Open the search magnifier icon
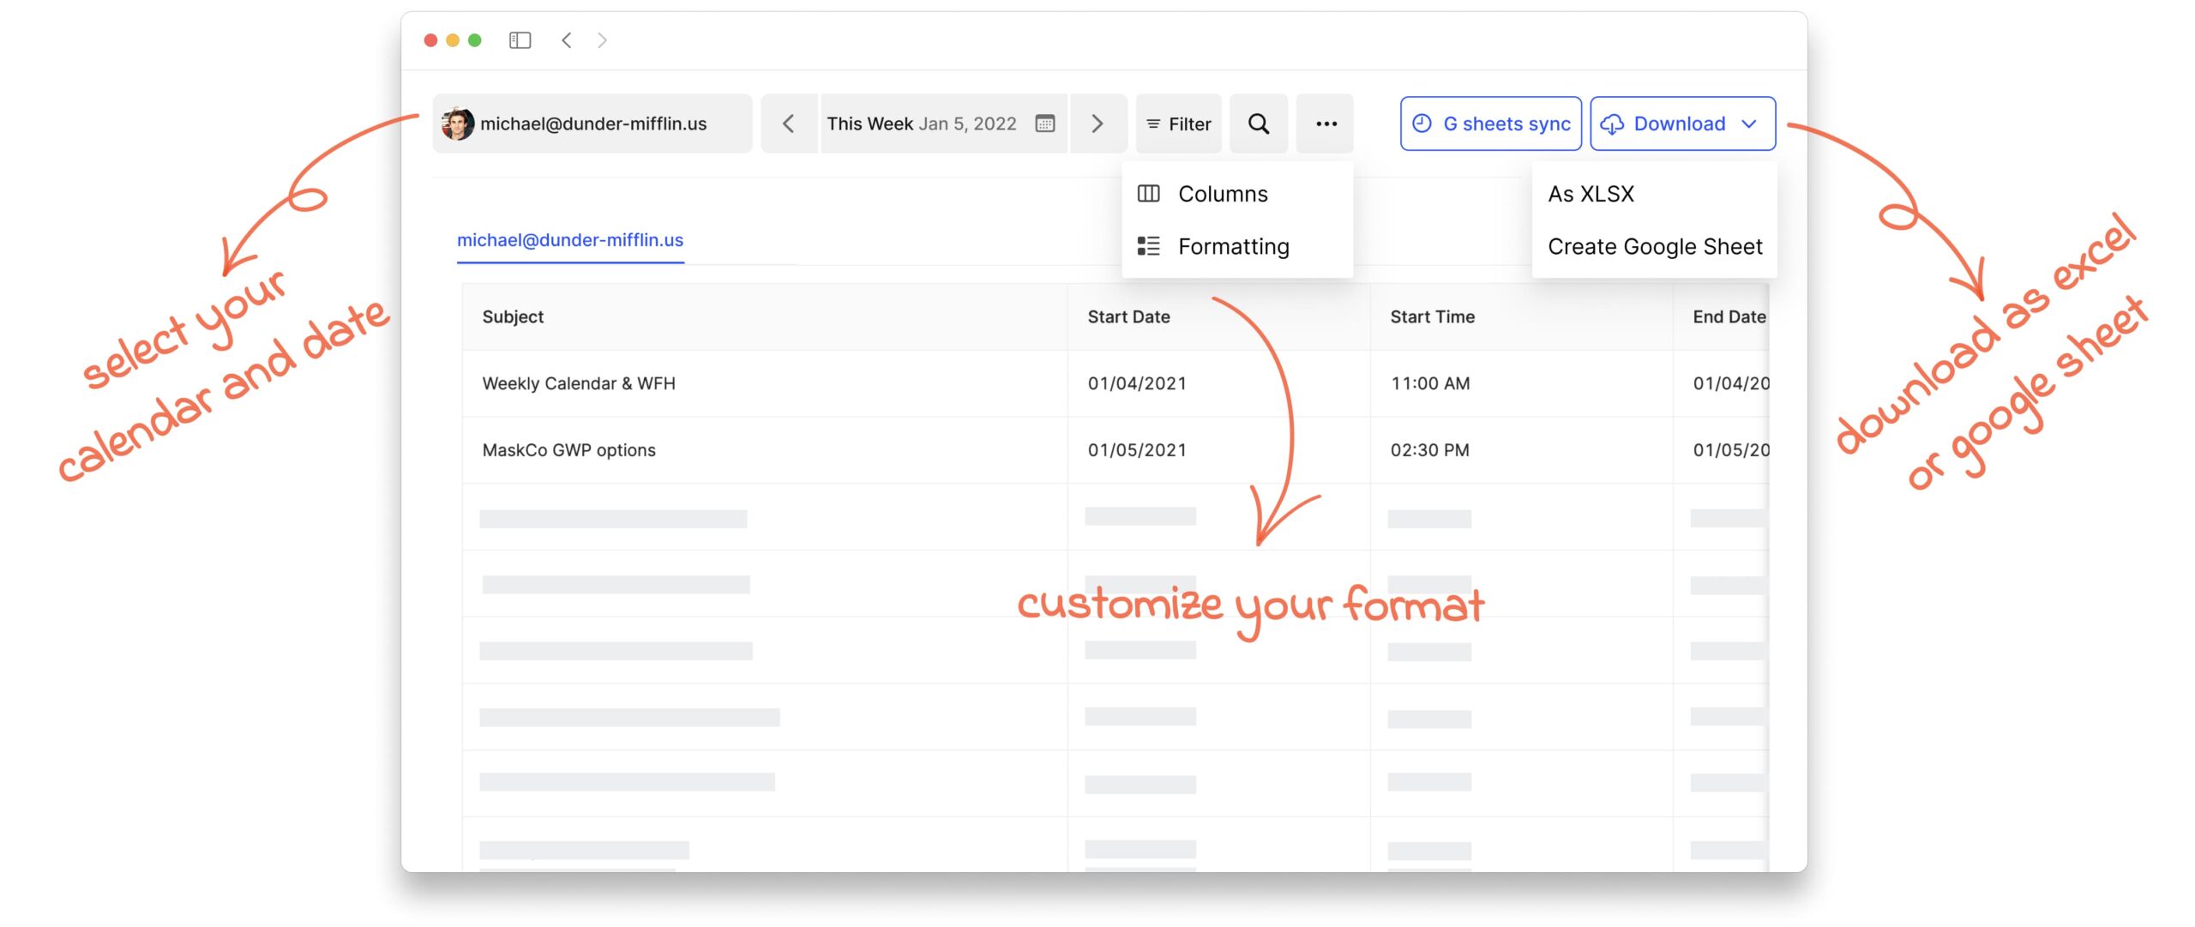 coord(1258,123)
